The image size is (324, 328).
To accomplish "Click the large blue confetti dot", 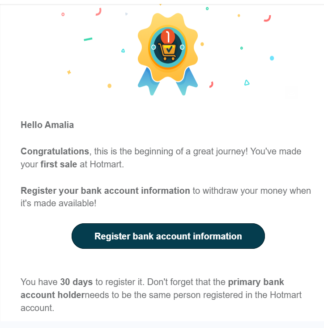I will coord(272,58).
